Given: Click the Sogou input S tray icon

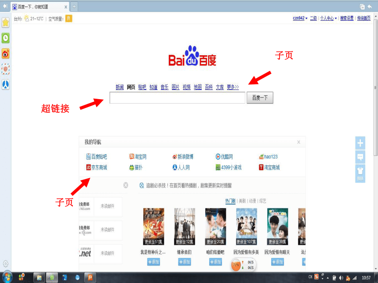Looking at the screenshot, I should [316, 277].
